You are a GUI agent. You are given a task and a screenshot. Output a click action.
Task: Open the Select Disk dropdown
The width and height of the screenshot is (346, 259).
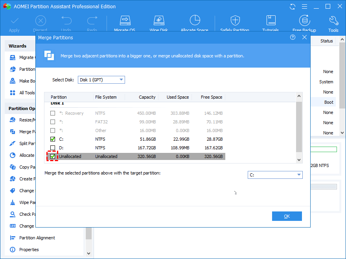tap(101, 80)
